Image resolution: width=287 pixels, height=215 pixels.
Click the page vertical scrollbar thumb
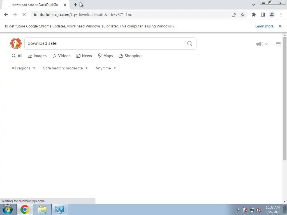point(284,99)
